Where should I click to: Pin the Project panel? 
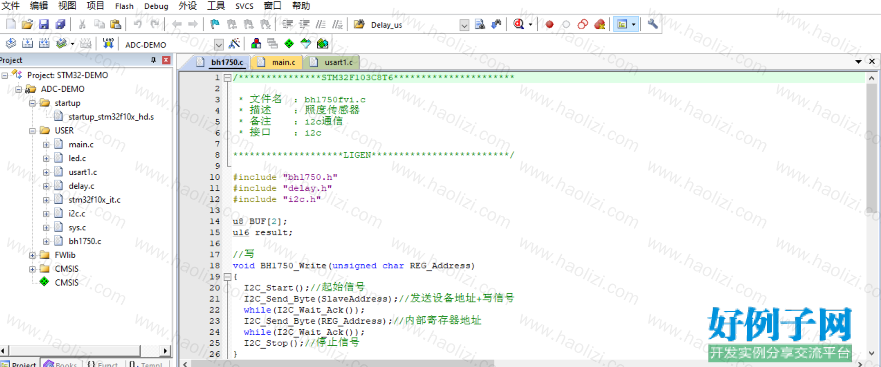point(153,60)
